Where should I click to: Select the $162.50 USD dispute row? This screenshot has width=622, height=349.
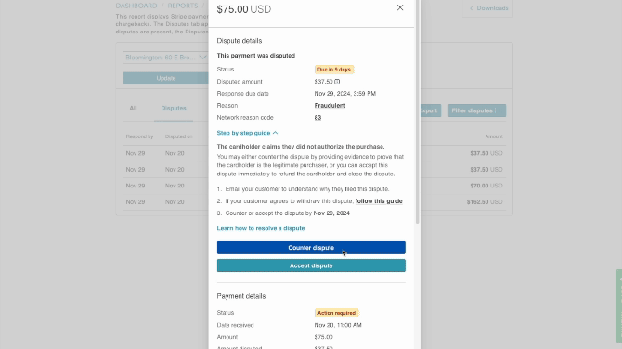314,201
